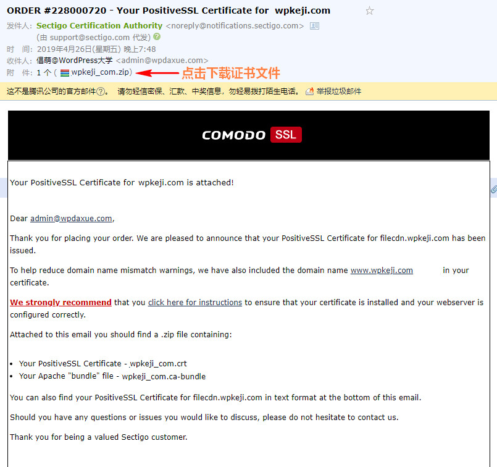The height and width of the screenshot is (467, 497).
Task: Open the www.wpkeji.com domain link
Action: tap(382, 271)
